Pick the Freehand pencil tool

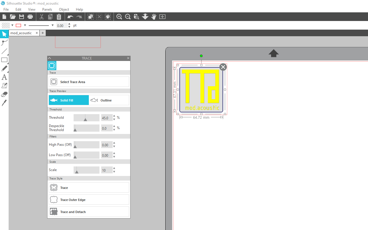(x=4, y=69)
